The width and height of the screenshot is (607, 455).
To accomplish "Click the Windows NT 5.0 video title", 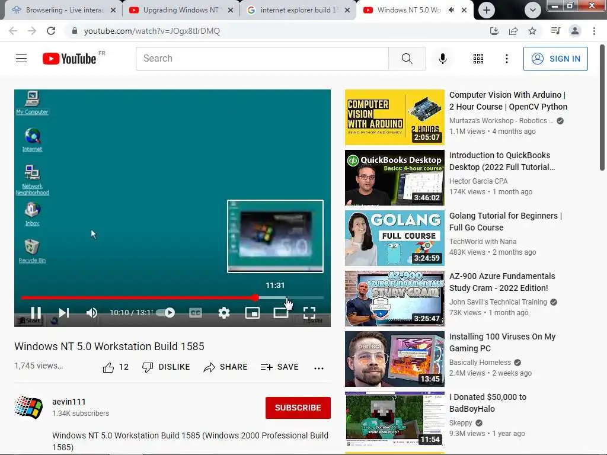I will [109, 346].
